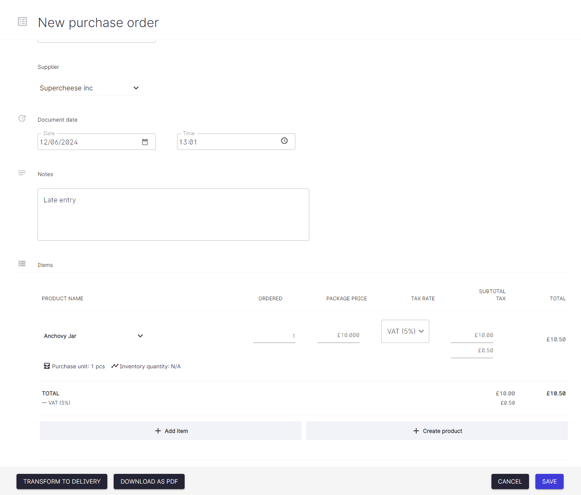Expand the Anchovy Jar product dropdown
Viewport: 581px width, 495px height.
pyautogui.click(x=140, y=336)
